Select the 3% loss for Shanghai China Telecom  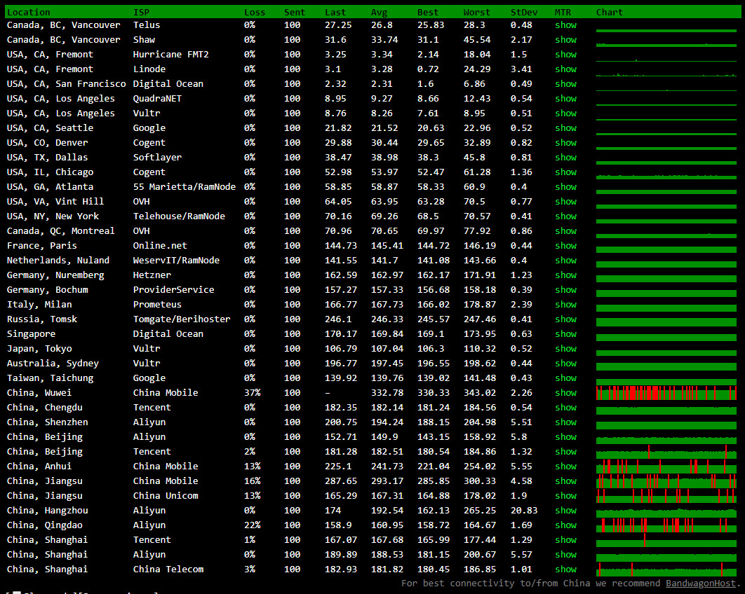point(250,569)
